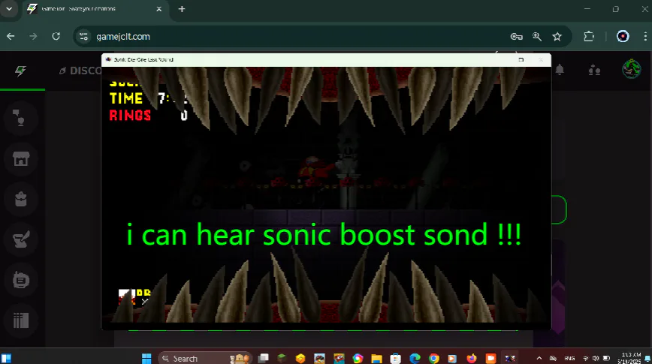Open the user avatar in Game Jolt header
Viewport: 652px width, 364px height.
631,69
